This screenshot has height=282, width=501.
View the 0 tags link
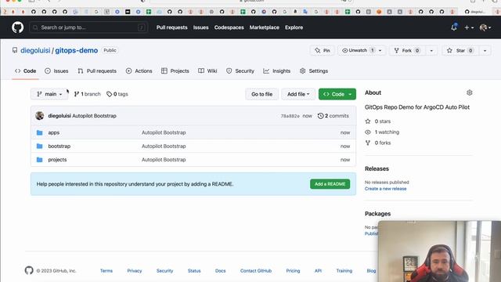coord(117,94)
